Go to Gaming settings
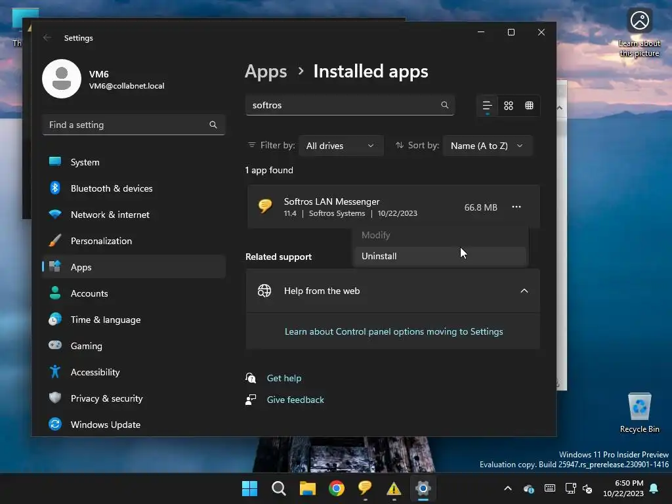 tap(134, 345)
